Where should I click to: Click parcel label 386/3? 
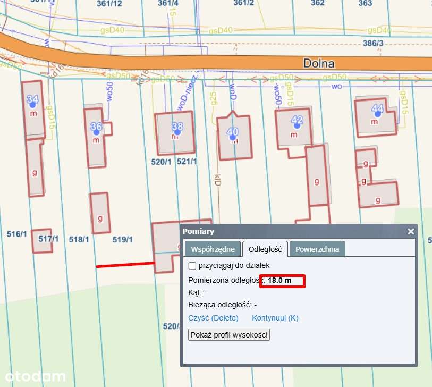tap(373, 43)
